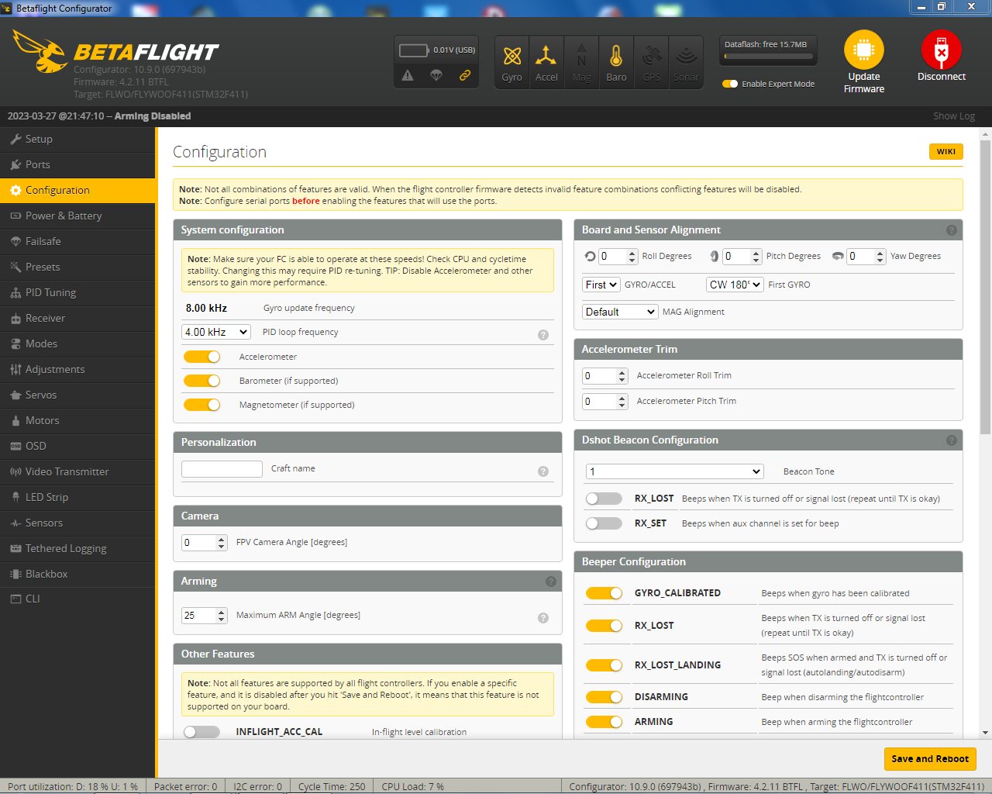Click the Accel sensor indicator
Image resolution: width=992 pixels, height=794 pixels.
click(x=546, y=61)
